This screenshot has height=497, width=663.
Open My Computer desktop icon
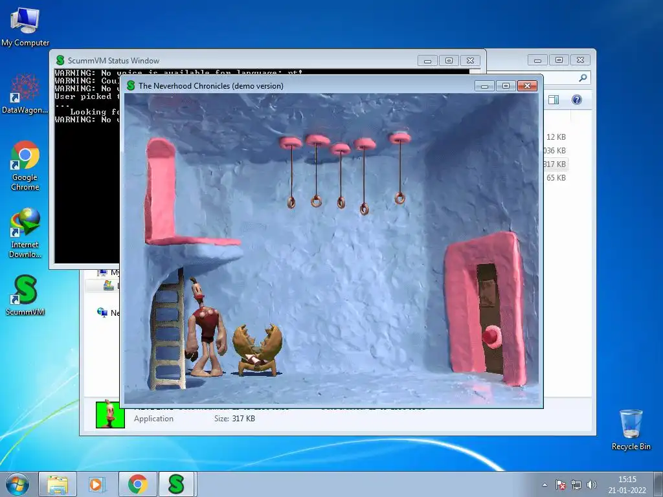pyautogui.click(x=25, y=27)
